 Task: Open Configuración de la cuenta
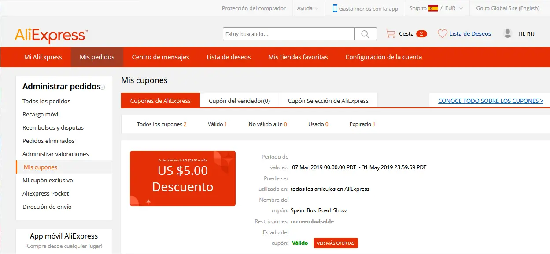click(384, 57)
